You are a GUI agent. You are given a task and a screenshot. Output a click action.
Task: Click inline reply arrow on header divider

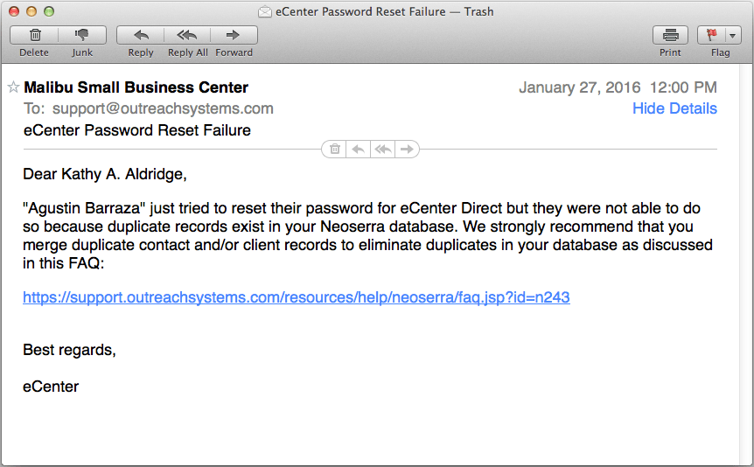tap(359, 149)
